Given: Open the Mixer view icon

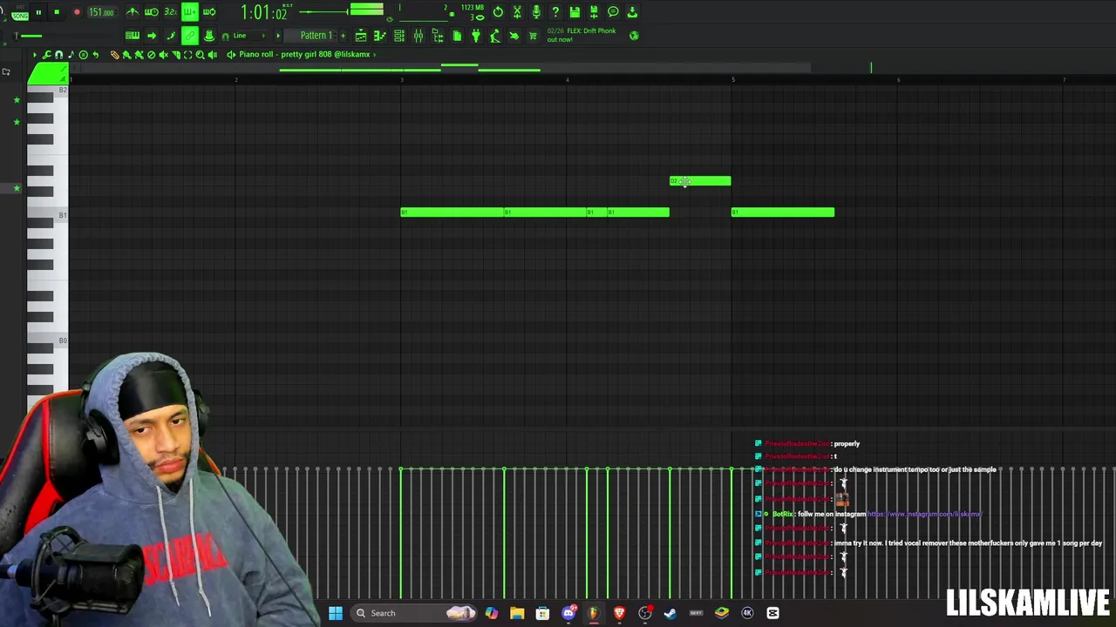Looking at the screenshot, I should click(x=418, y=36).
